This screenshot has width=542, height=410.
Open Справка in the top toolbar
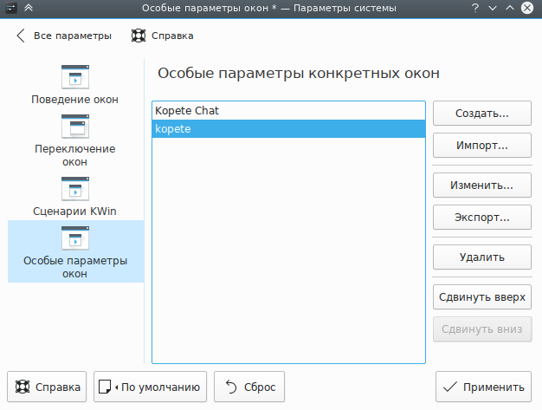pos(162,36)
